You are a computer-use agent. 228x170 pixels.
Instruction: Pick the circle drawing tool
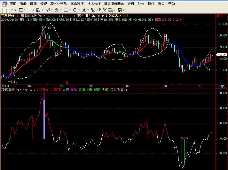pyautogui.click(x=75, y=10)
